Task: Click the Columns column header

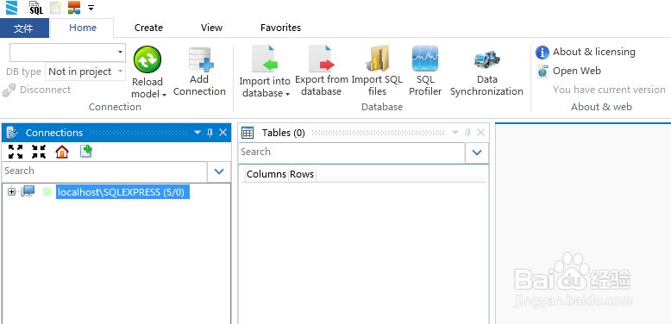Action: pos(267,174)
